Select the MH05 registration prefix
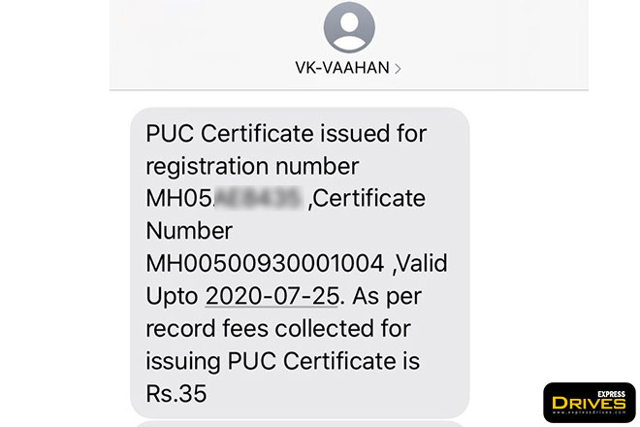Image resolution: width=640 pixels, height=427 pixels. point(178,198)
